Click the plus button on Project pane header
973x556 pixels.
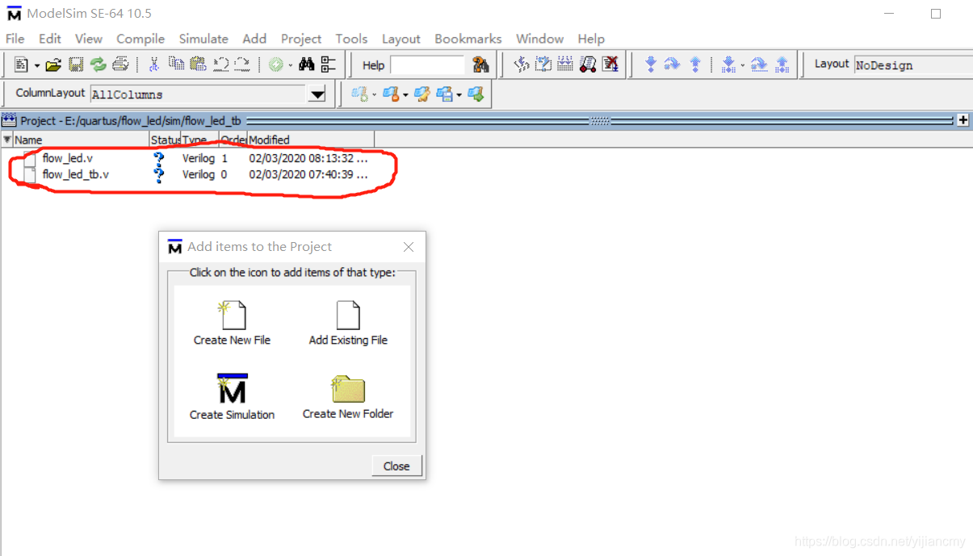[x=963, y=120]
